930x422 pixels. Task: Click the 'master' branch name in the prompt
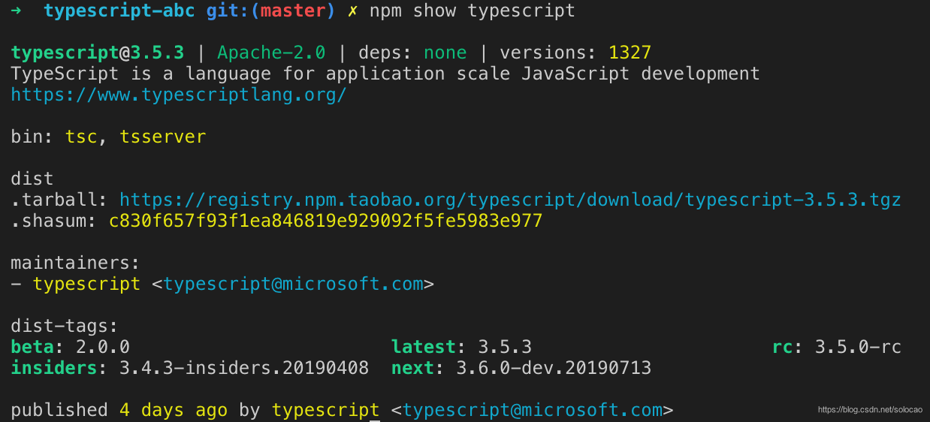pos(293,11)
